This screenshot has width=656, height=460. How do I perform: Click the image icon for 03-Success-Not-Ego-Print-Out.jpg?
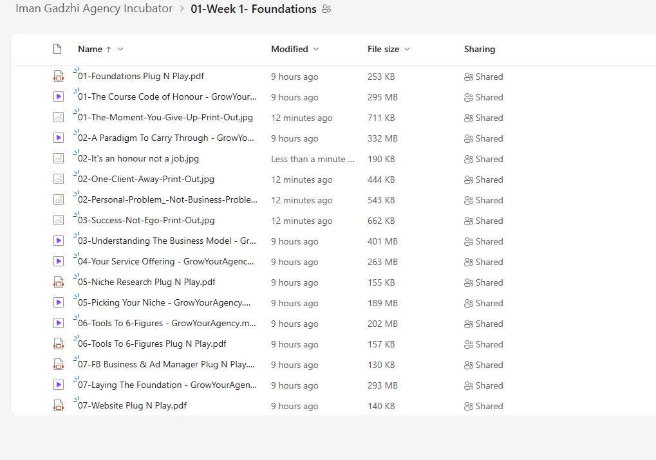pos(59,221)
